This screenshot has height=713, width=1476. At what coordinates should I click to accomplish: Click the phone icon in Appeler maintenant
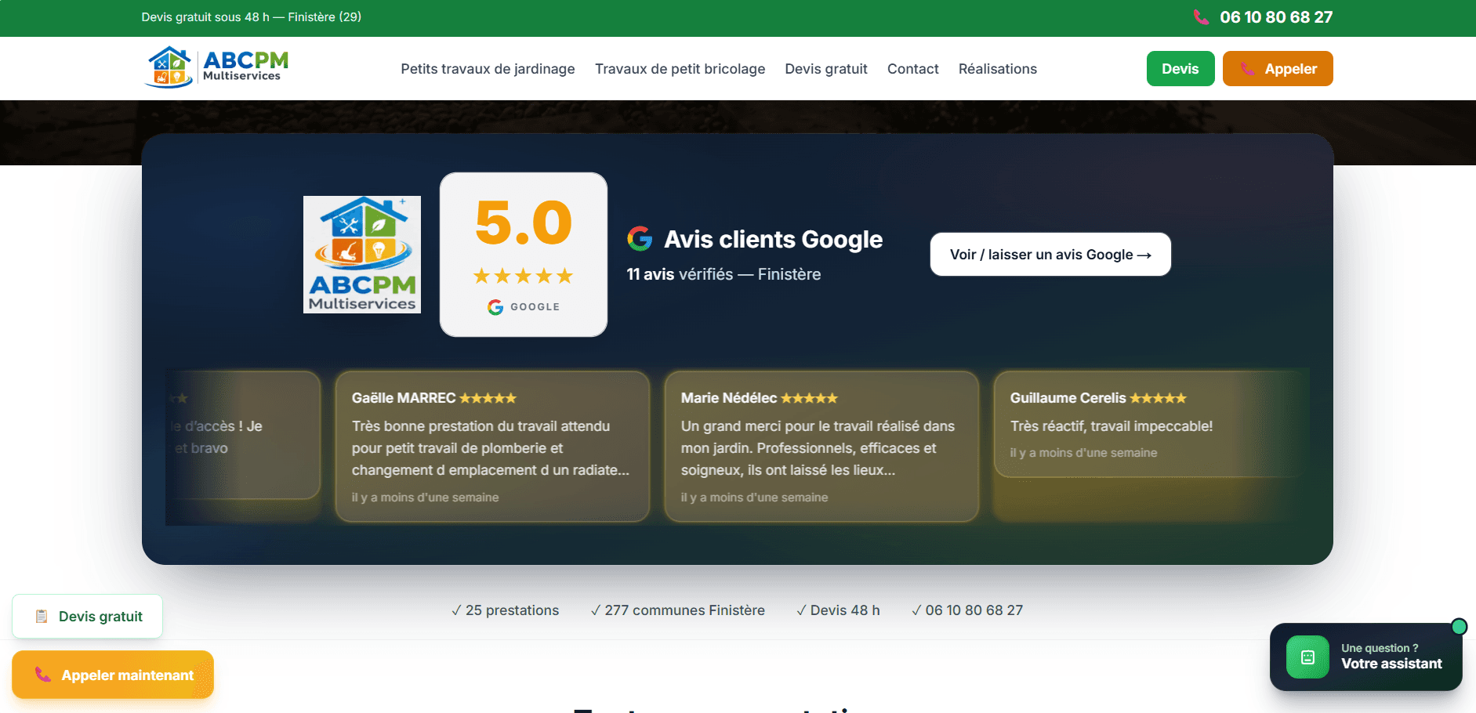pyautogui.click(x=43, y=675)
